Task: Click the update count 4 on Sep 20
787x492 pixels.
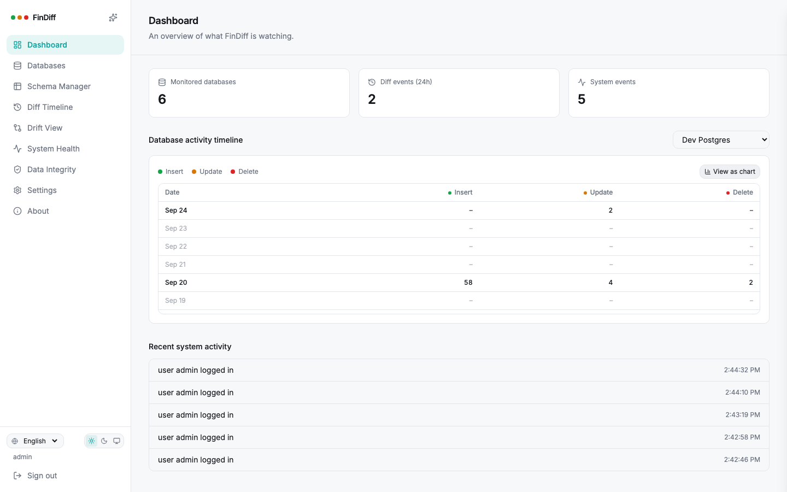Action: click(610, 283)
